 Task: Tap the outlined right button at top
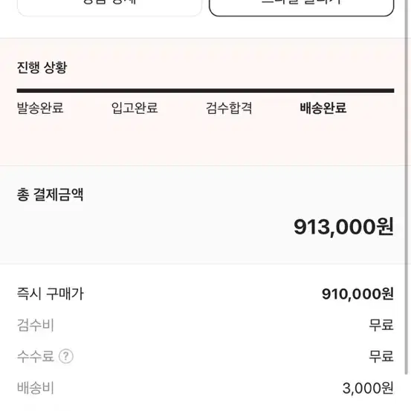302,8
